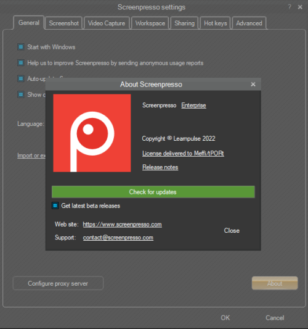Screen dimensions: 308x329
Task: Close the About Screenpresso dialog with X
Action: 253,85
